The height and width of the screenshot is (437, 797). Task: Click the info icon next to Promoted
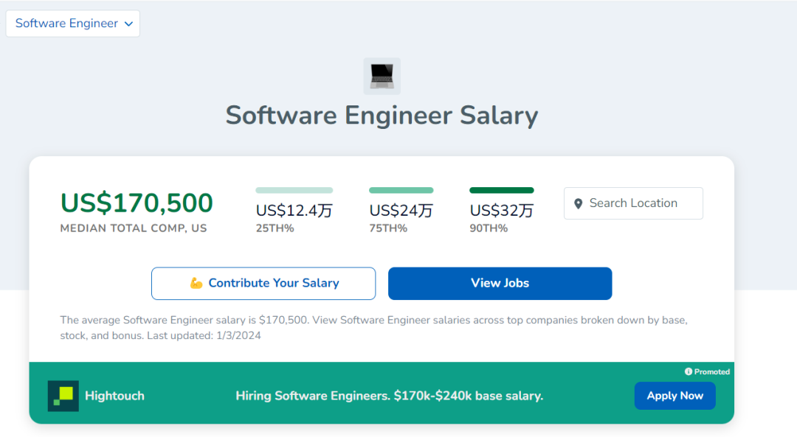tap(689, 372)
